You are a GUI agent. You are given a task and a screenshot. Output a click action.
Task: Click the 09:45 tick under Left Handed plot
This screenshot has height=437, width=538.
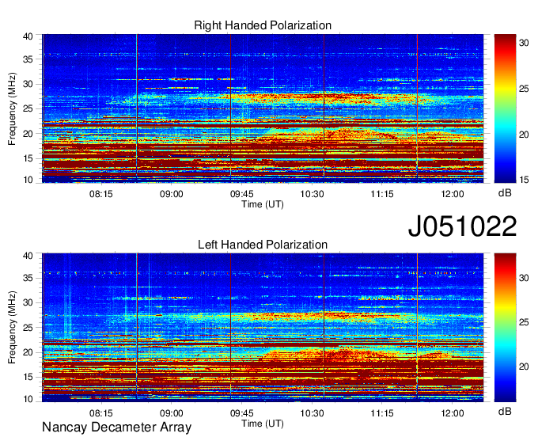[x=241, y=413]
